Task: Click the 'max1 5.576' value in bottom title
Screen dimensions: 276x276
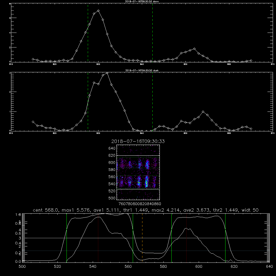Action: (76, 210)
